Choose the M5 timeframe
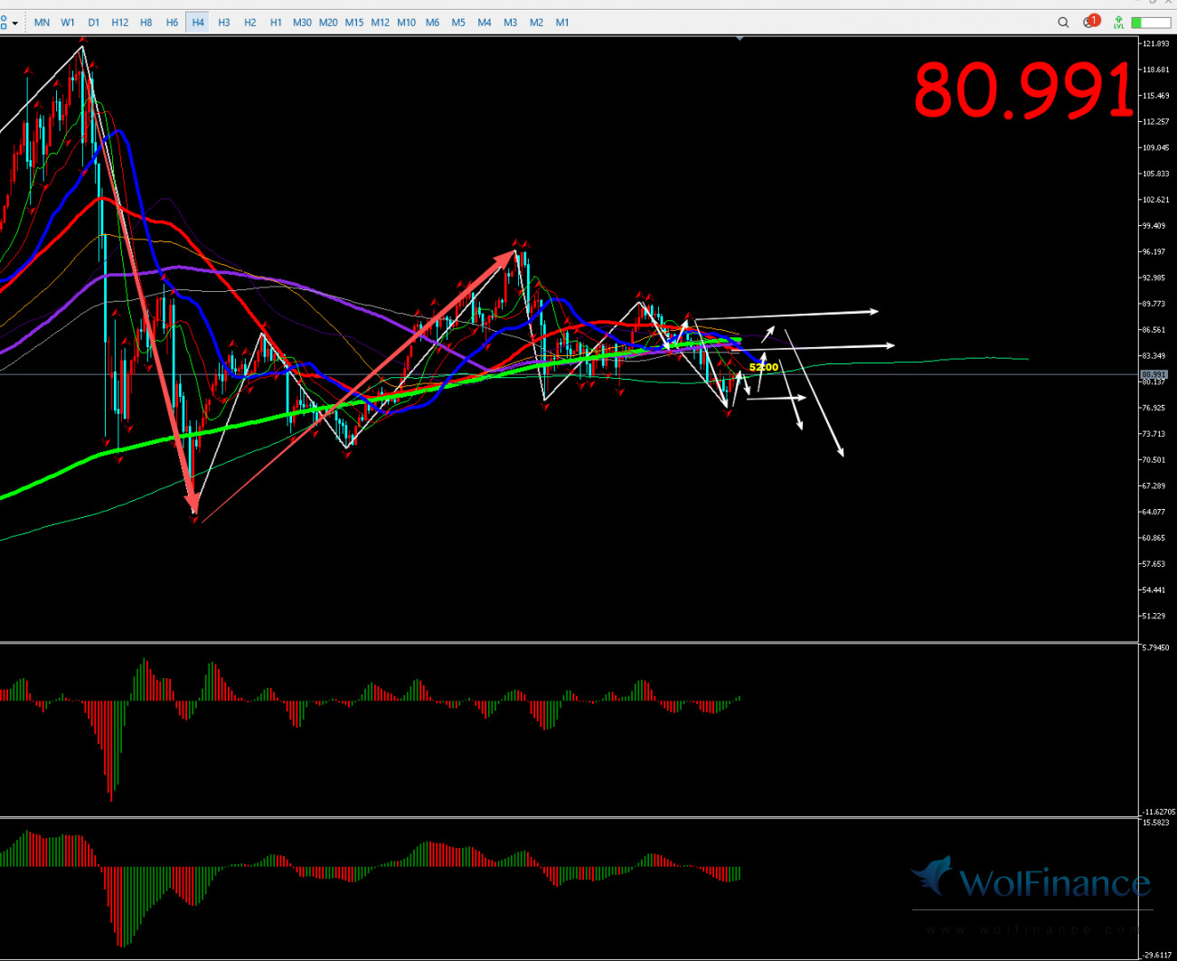Screen dimensions: 1177x961 (x=458, y=23)
